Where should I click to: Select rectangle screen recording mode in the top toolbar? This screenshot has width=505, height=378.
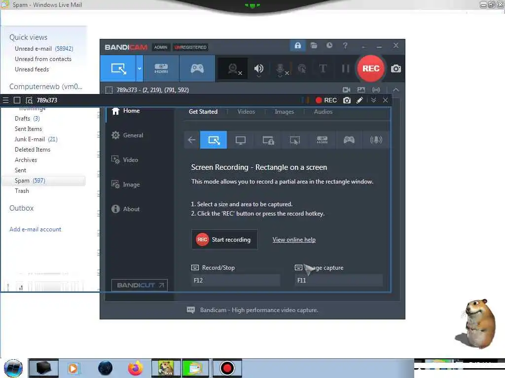tap(118, 68)
